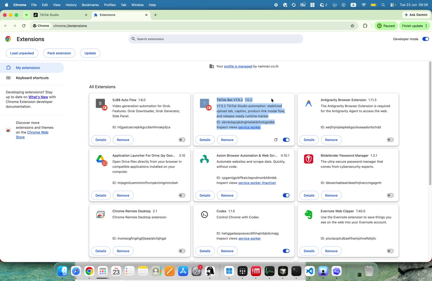Remove the Codex extension

point(227,251)
